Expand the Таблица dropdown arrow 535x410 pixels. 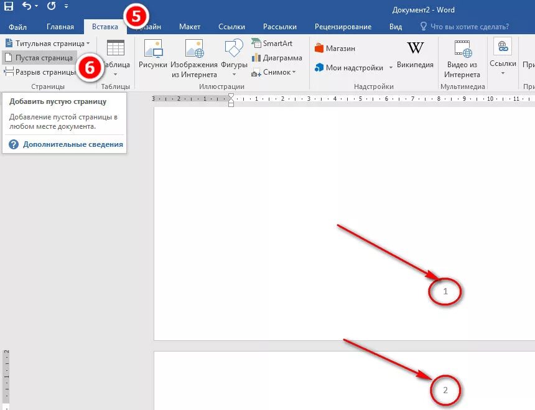pyautogui.click(x=116, y=74)
